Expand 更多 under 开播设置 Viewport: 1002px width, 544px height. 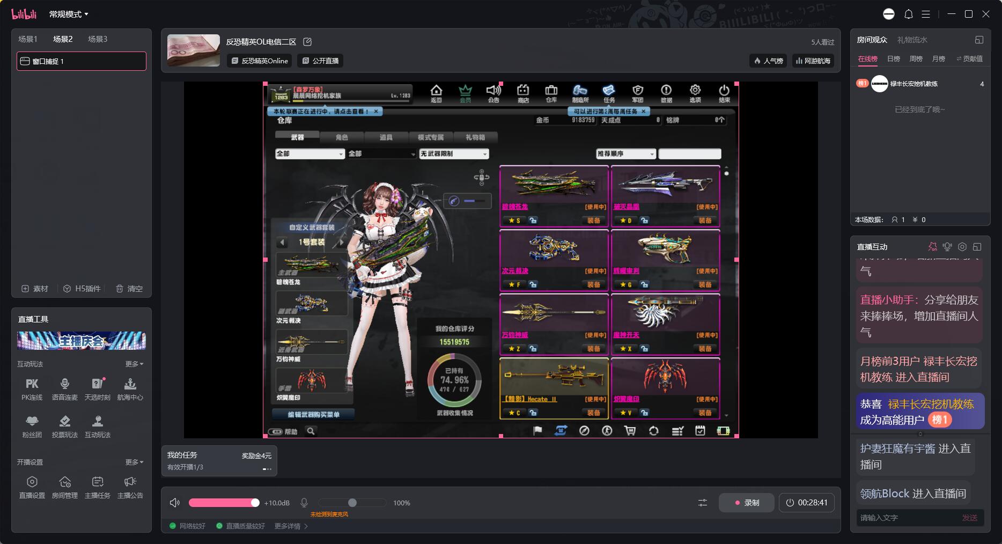[134, 462]
